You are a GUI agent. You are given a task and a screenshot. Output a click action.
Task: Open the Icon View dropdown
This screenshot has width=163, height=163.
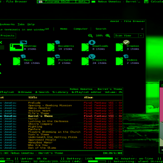point(129,35)
